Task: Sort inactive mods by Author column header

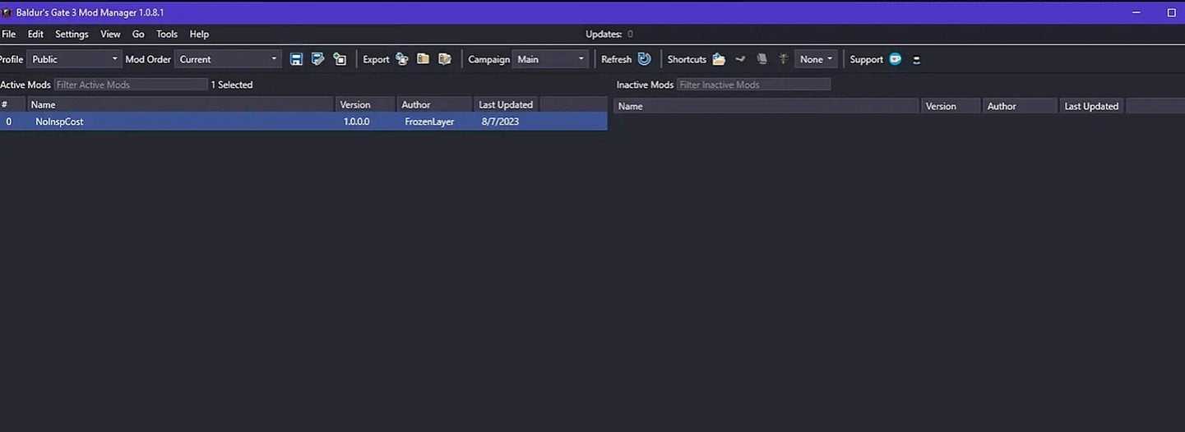Action: (x=1002, y=107)
